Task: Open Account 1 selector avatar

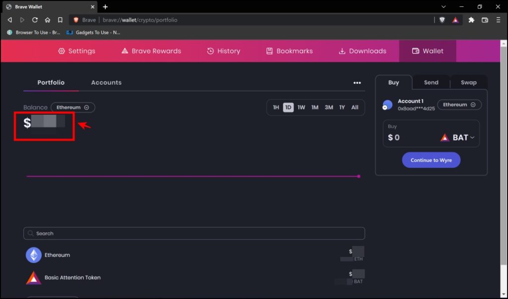Action: (x=387, y=105)
